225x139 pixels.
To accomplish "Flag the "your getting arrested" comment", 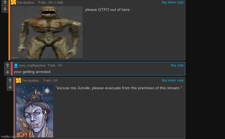I will click(173, 65).
